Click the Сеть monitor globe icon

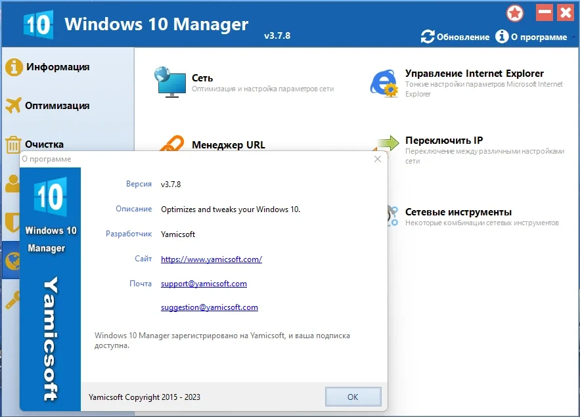point(170,82)
